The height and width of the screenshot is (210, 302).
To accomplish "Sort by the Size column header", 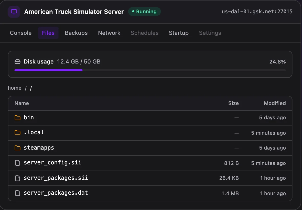I will click(233, 103).
